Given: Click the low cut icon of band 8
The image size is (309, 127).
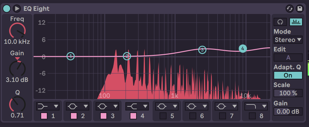Looking at the screenshot, I should pos(251,106).
